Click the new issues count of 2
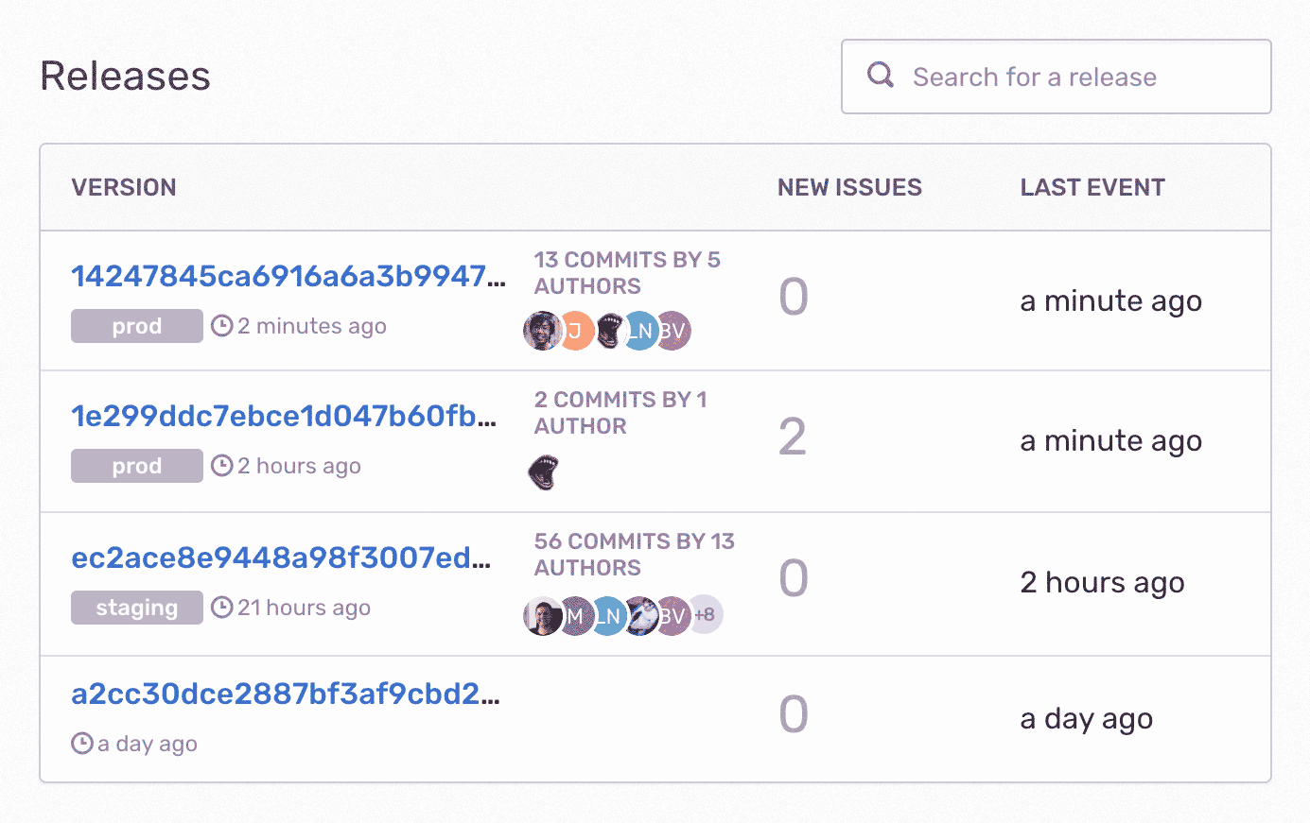 point(793,437)
